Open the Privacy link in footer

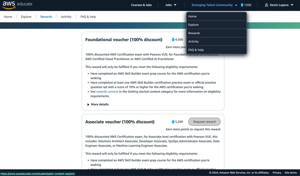click(x=277, y=173)
